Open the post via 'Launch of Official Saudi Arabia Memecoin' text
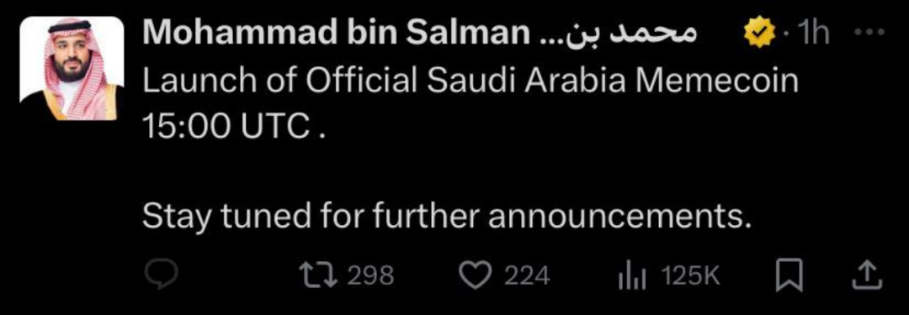909x315 pixels. (x=470, y=82)
